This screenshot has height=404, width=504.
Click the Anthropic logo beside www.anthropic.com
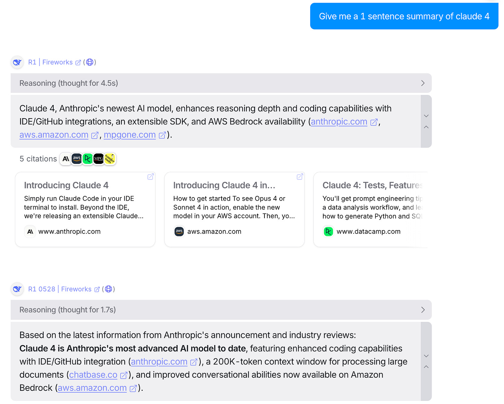(30, 231)
